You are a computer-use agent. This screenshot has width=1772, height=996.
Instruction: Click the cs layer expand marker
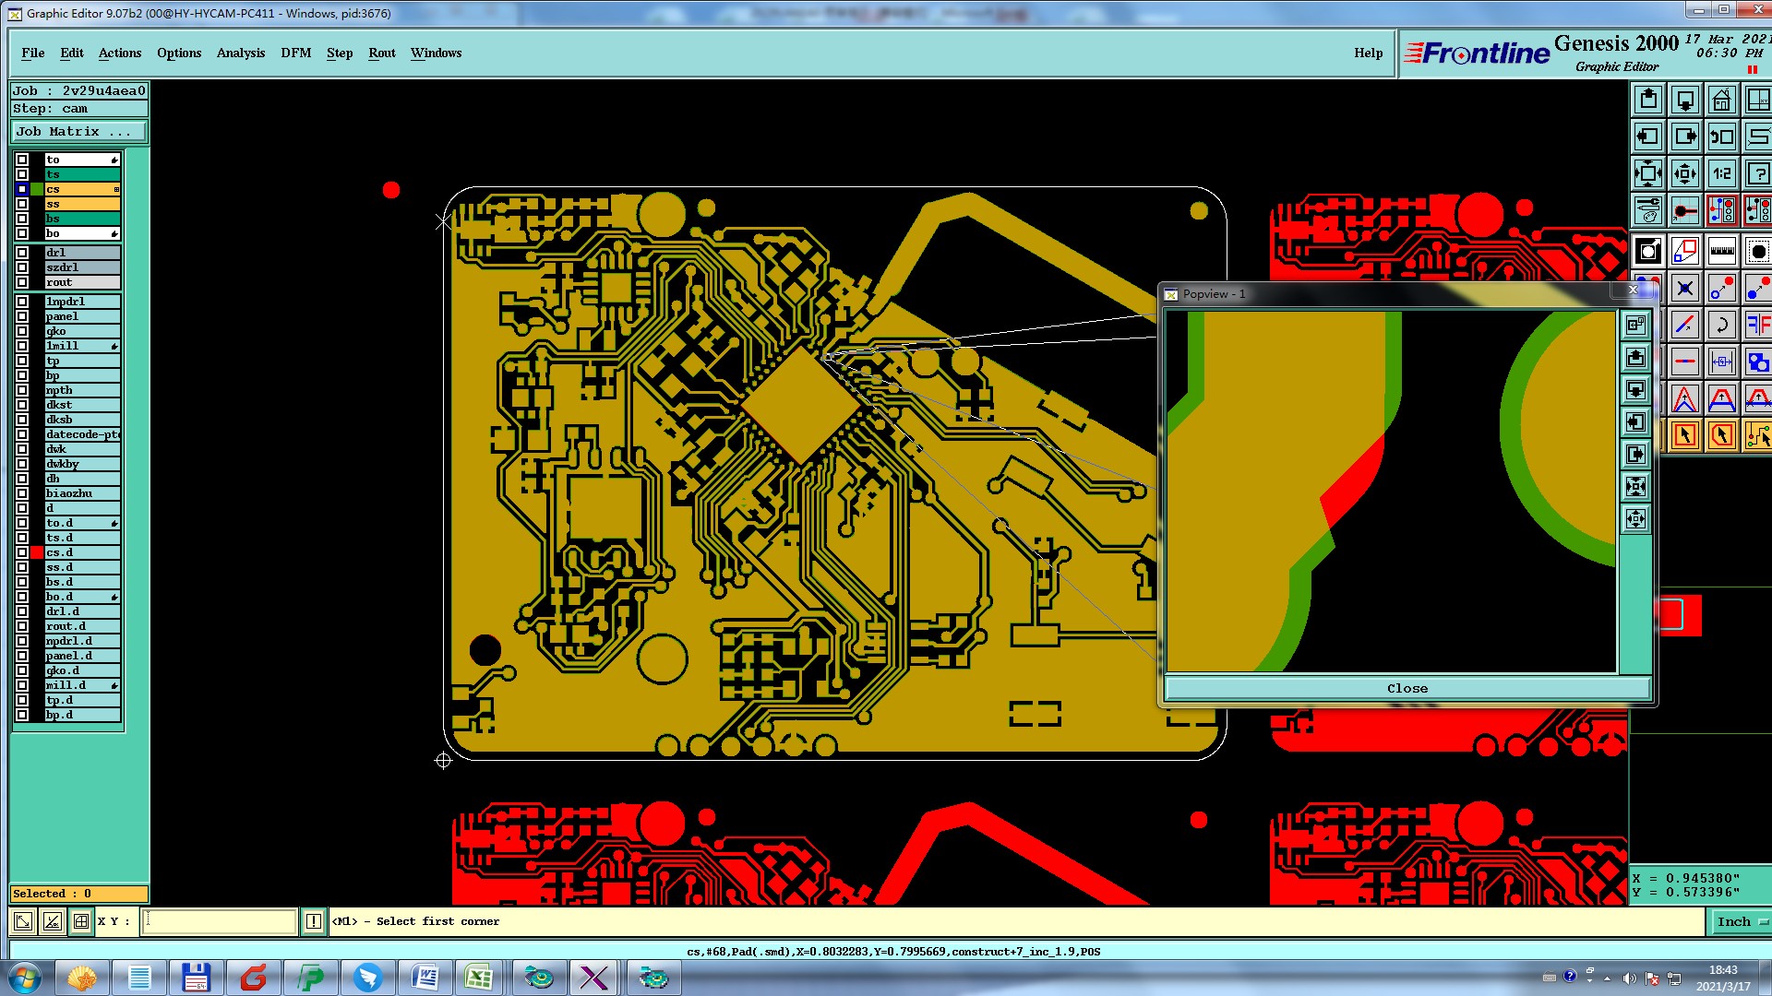(116, 189)
